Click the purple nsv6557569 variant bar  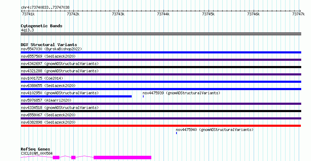[x=161, y=60]
